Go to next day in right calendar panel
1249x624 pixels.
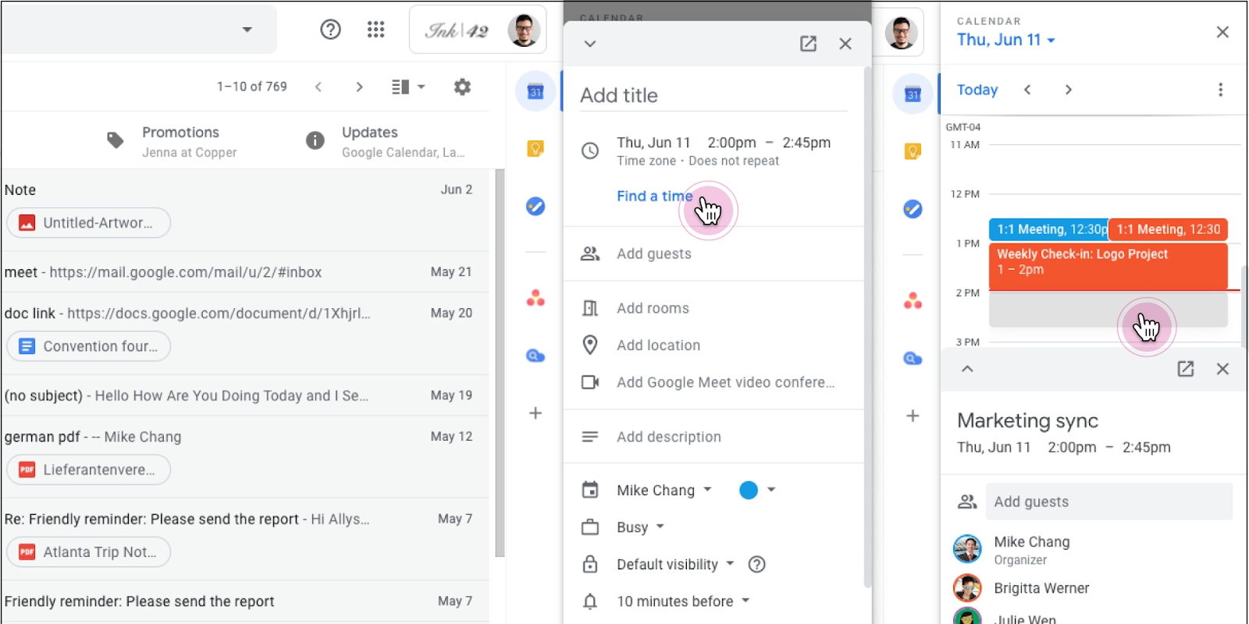[1069, 90]
